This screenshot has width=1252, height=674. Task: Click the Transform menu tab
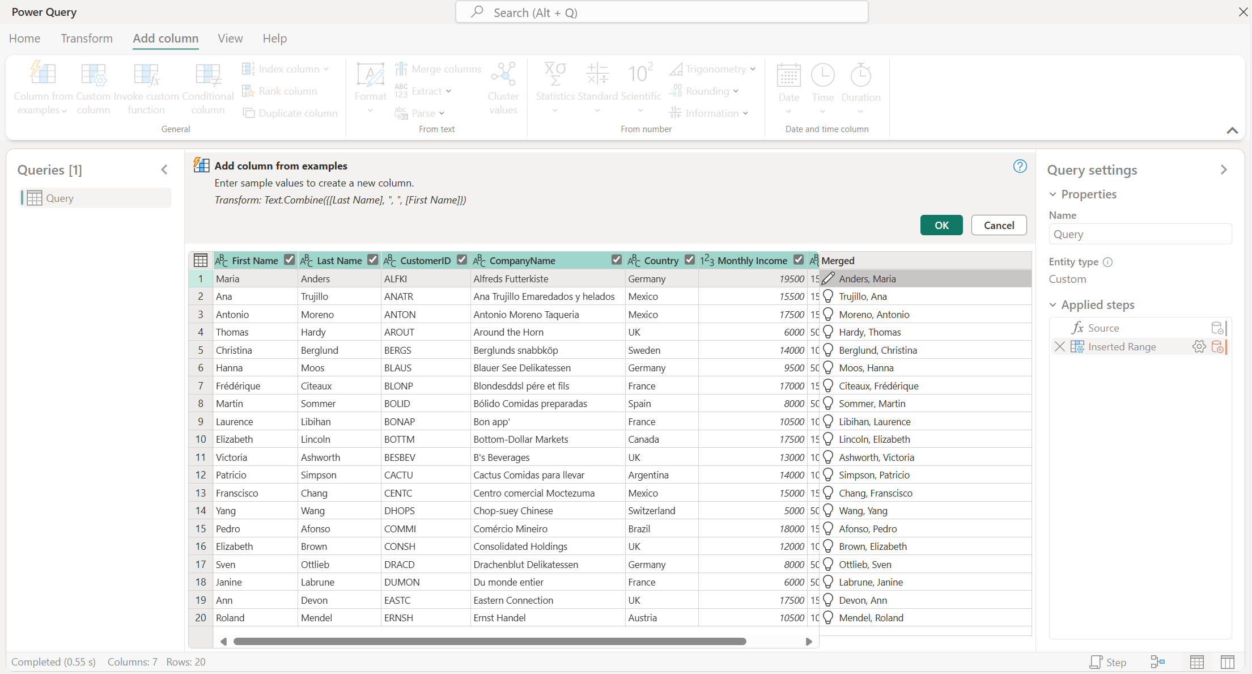[x=86, y=38]
